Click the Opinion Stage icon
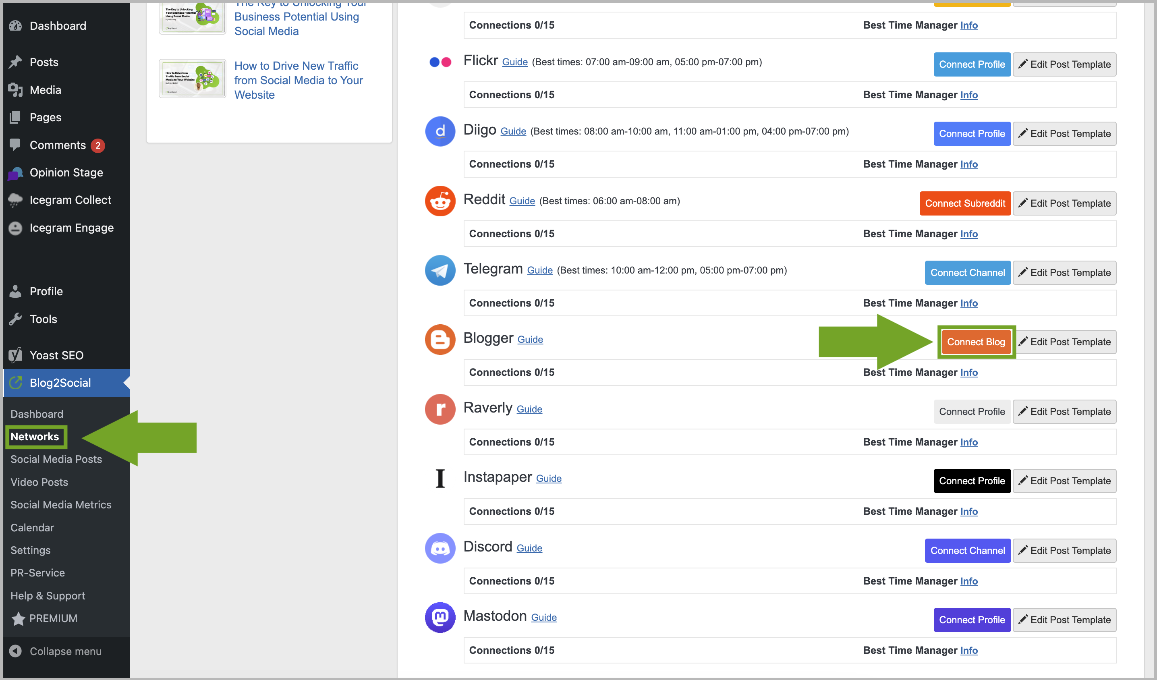Image resolution: width=1157 pixels, height=680 pixels. pos(15,173)
